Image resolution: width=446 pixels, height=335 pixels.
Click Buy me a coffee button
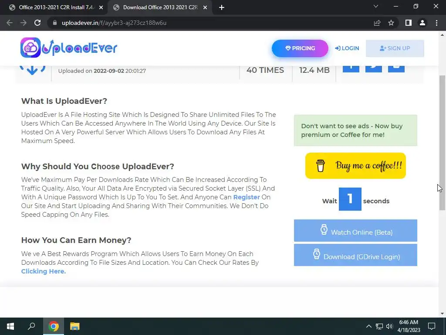pos(355,166)
